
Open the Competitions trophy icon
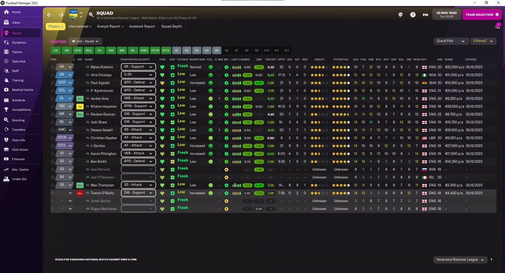[x=6, y=110]
